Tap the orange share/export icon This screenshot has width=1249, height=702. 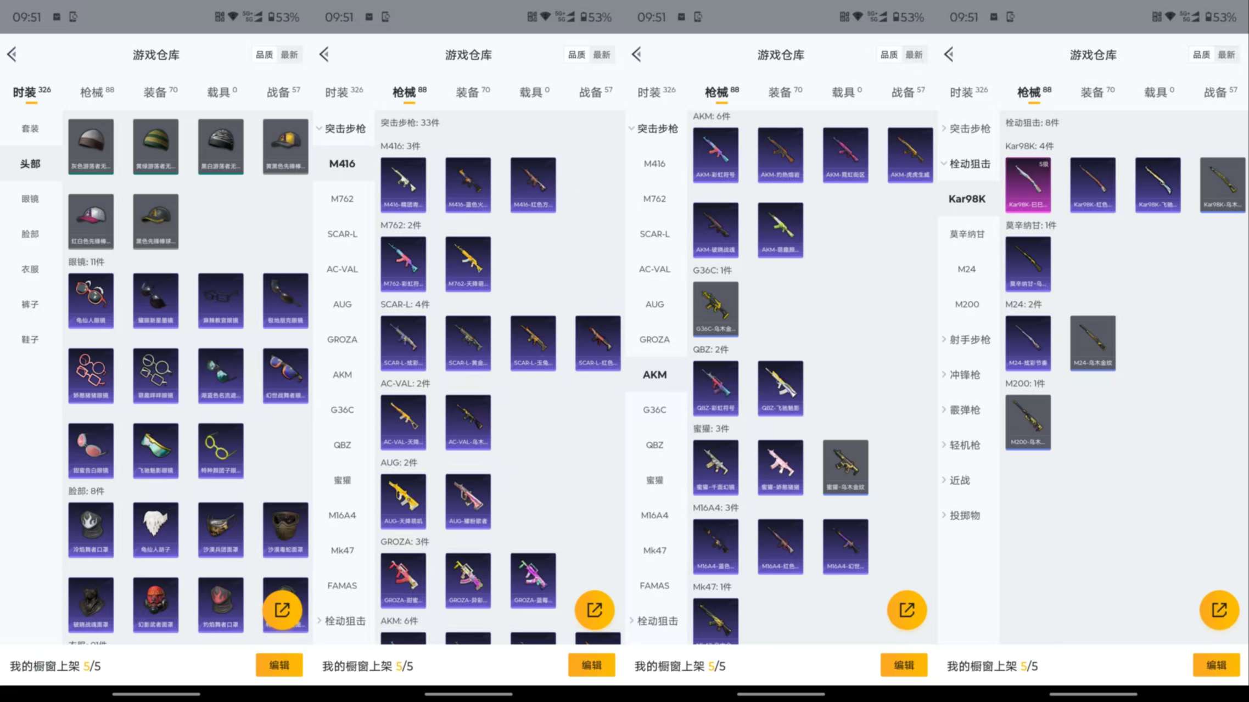pyautogui.click(x=282, y=610)
